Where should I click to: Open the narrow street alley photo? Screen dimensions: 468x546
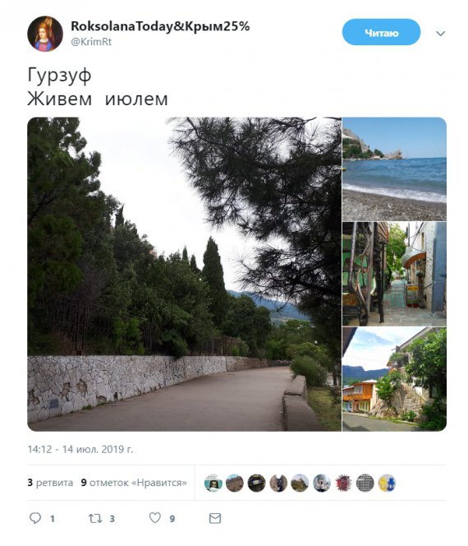(394, 274)
